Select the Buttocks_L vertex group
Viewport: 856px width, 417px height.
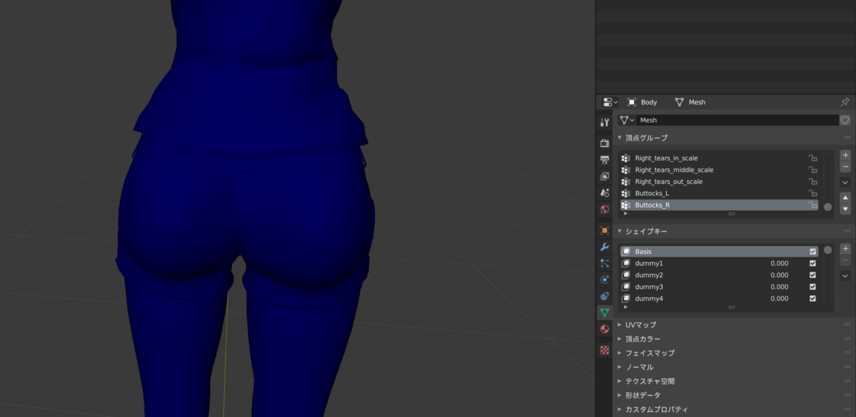(720, 193)
